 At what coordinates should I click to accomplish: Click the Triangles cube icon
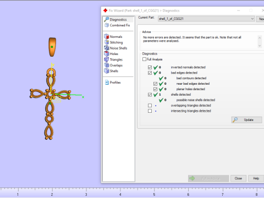[x=107, y=59]
